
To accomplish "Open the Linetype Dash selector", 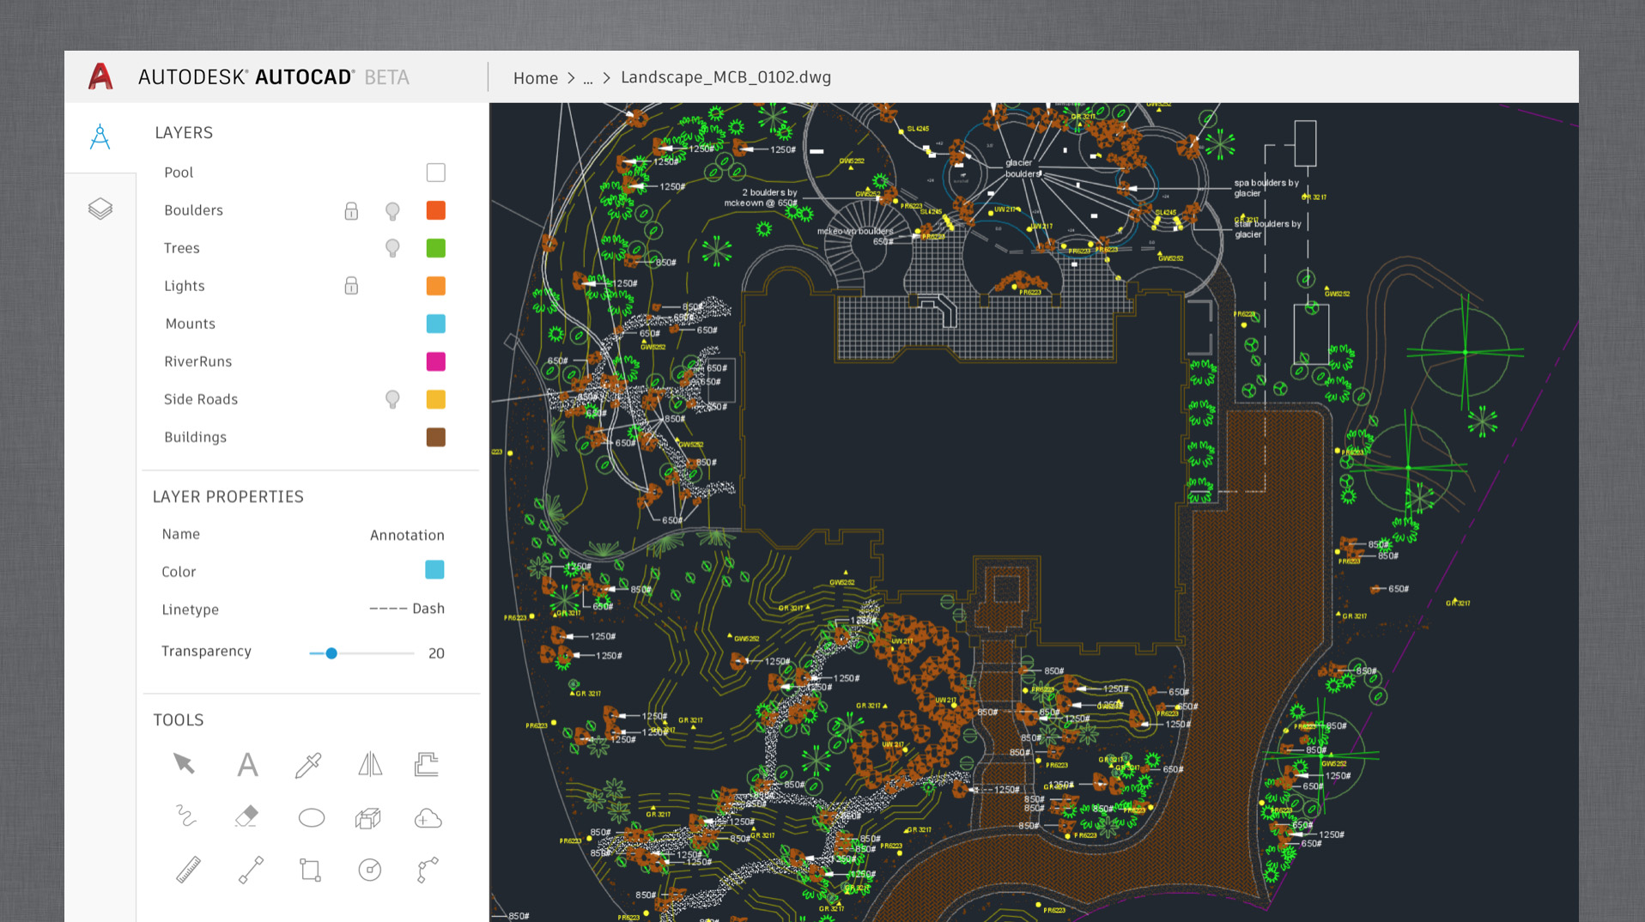I will point(407,609).
